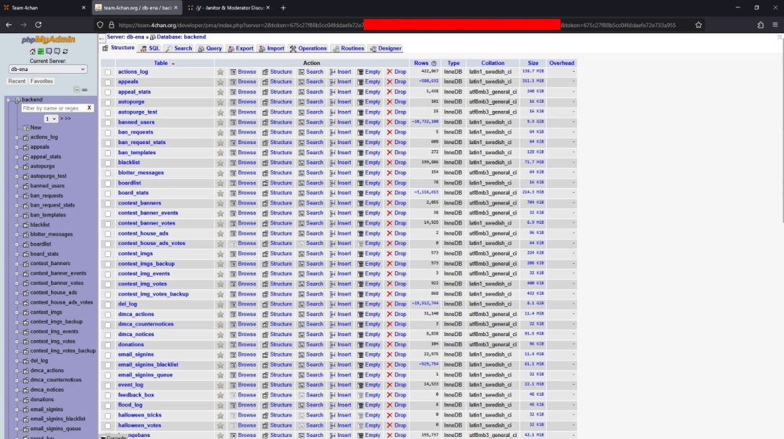
Task: Open the MySQL documentation icon in sidebar
Action: coord(57,51)
